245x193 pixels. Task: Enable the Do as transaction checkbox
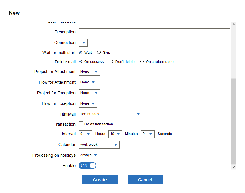point(81,124)
